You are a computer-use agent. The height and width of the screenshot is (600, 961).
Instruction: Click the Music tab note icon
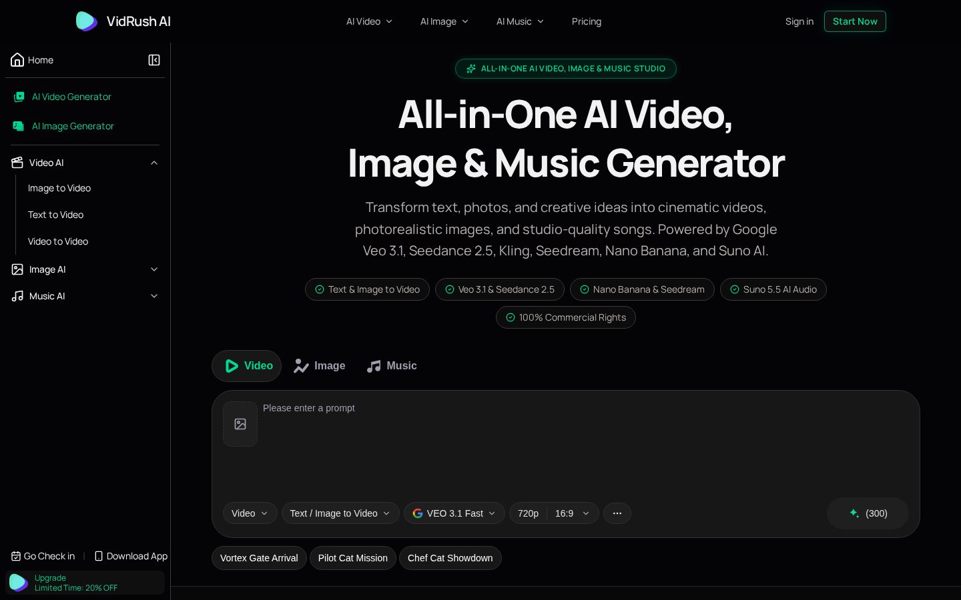pyautogui.click(x=374, y=366)
